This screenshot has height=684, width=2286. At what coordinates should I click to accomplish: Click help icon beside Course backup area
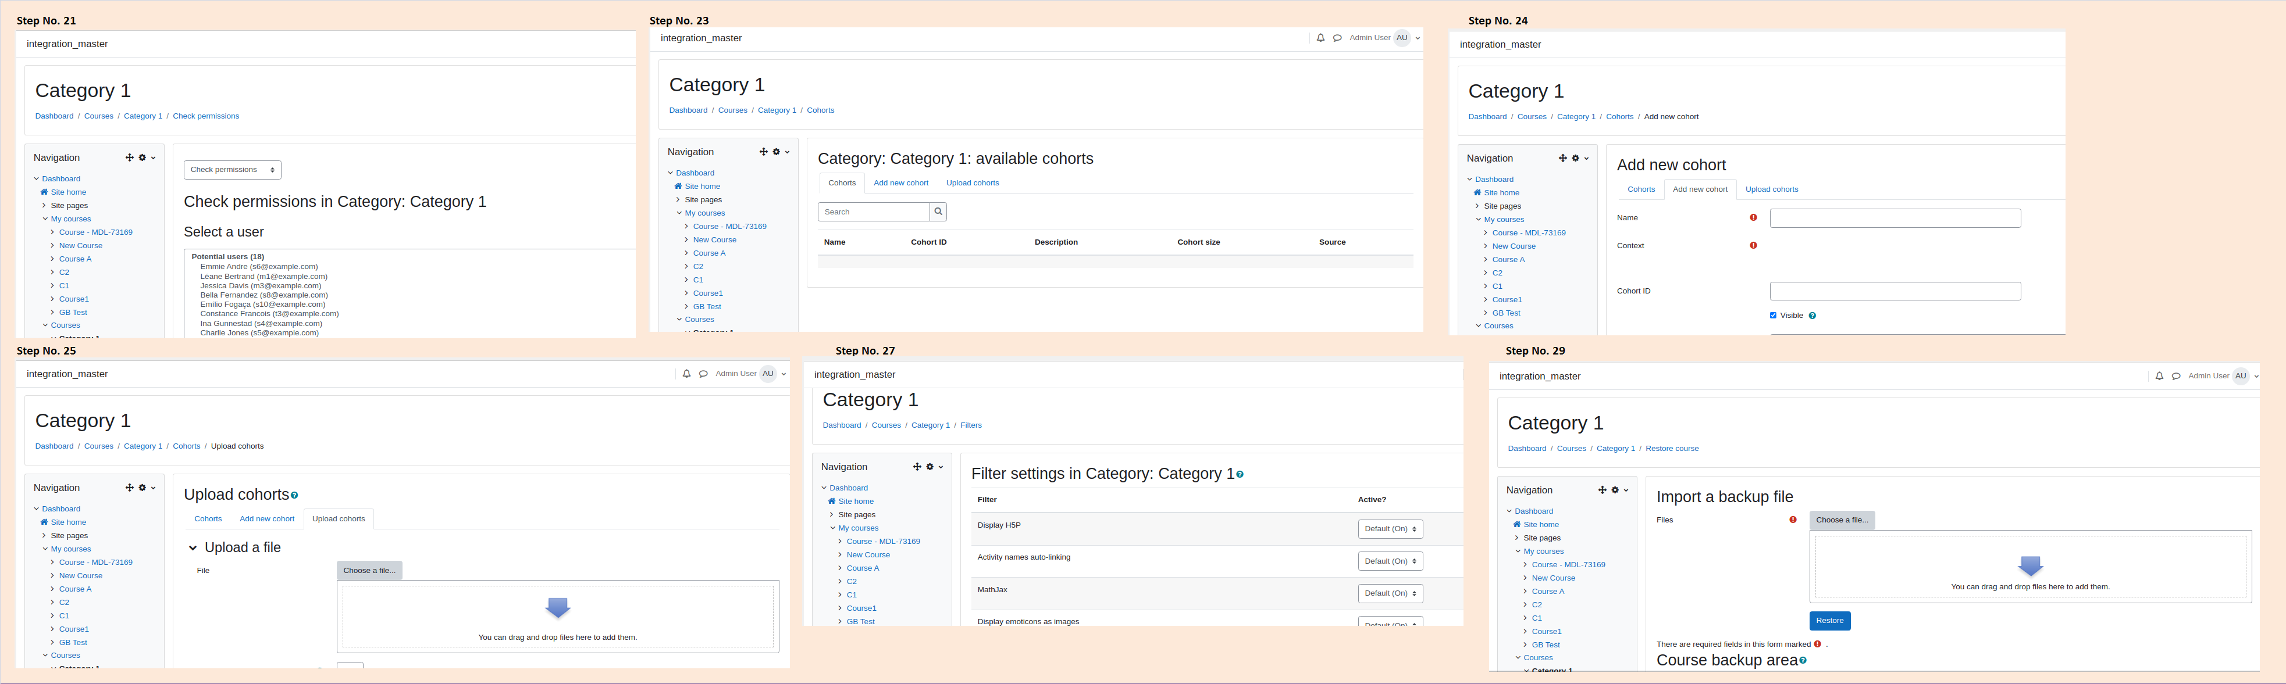click(x=1803, y=661)
